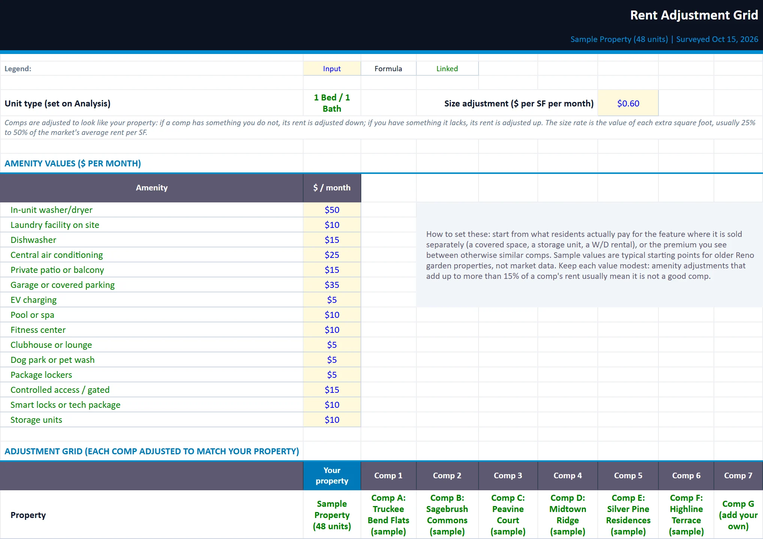
Task: Click 'Comp C: Peavine Court (sample)' cell
Action: (508, 515)
